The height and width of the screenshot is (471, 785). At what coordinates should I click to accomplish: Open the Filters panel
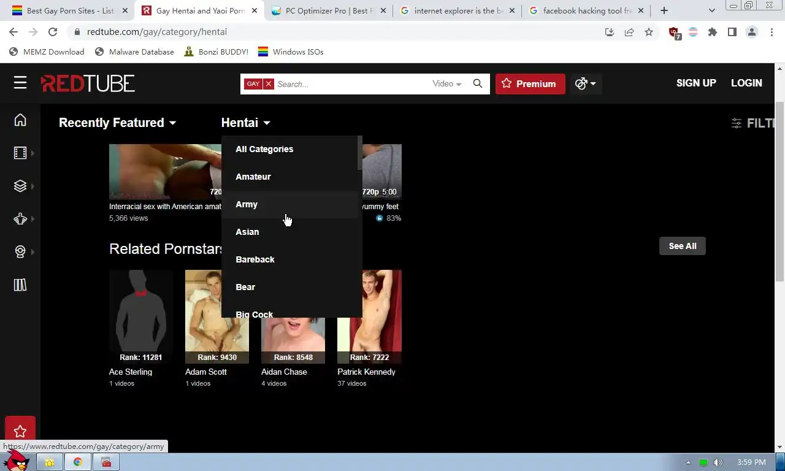753,123
